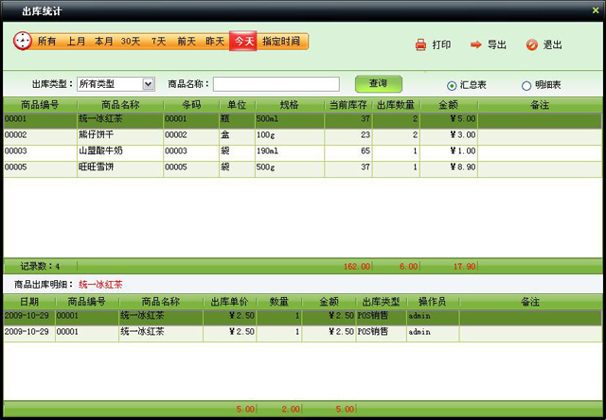Click the 退出 exit icon
Screen dimensions: 606x420
(531, 44)
